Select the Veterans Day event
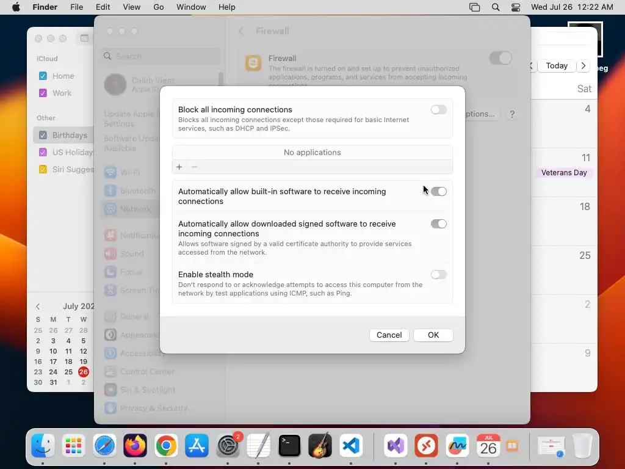Screen dimensions: 625x469 pyautogui.click(x=563, y=173)
